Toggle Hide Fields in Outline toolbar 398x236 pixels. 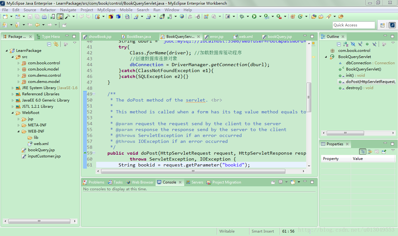(x=353, y=44)
